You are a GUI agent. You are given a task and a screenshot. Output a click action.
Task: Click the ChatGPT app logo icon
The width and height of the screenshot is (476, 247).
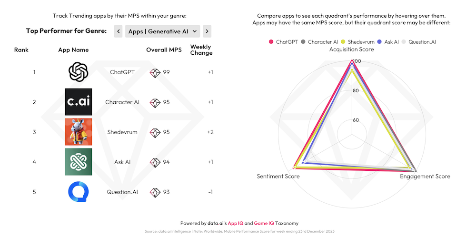pyautogui.click(x=79, y=72)
